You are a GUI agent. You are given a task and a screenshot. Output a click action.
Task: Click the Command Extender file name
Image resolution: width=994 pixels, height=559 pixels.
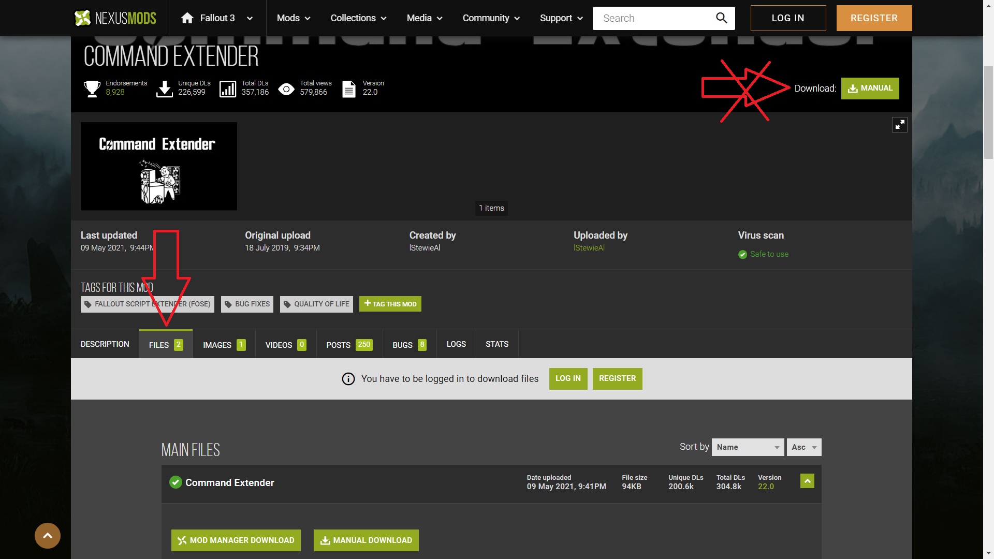click(230, 483)
